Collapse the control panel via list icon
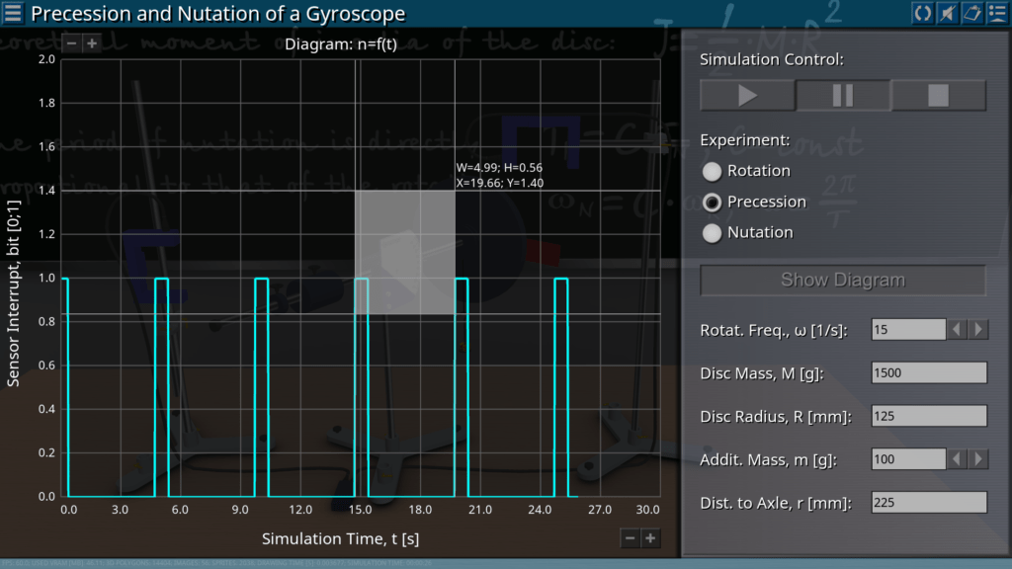Image resolution: width=1012 pixels, height=569 pixels. click(x=997, y=13)
